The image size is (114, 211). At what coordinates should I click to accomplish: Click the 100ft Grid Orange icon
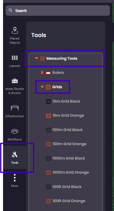pos(48,201)
